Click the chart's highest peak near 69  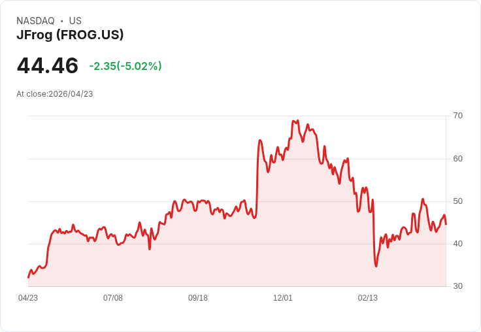pos(297,121)
